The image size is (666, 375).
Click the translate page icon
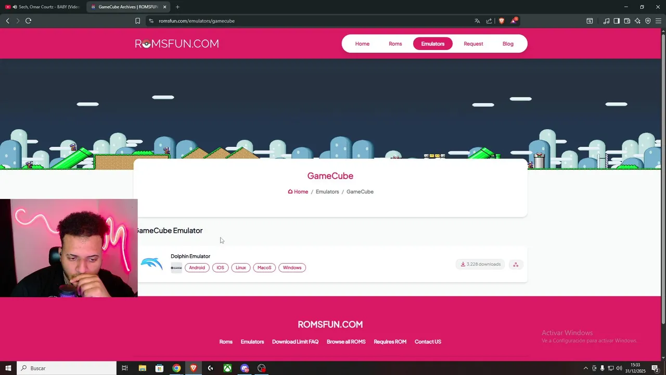coord(477,21)
